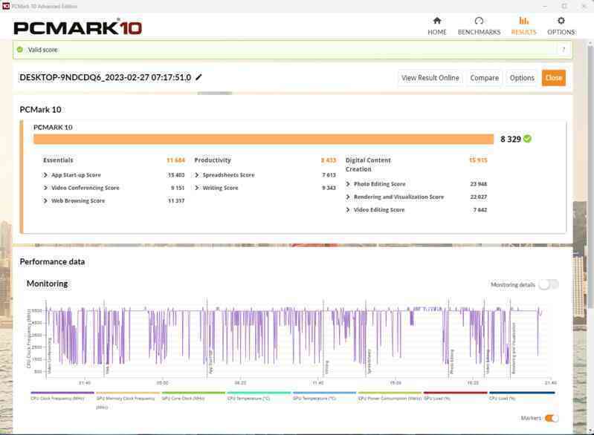Click the App Start-up score value 15 403
The height and width of the screenshot is (435, 594).
point(176,174)
